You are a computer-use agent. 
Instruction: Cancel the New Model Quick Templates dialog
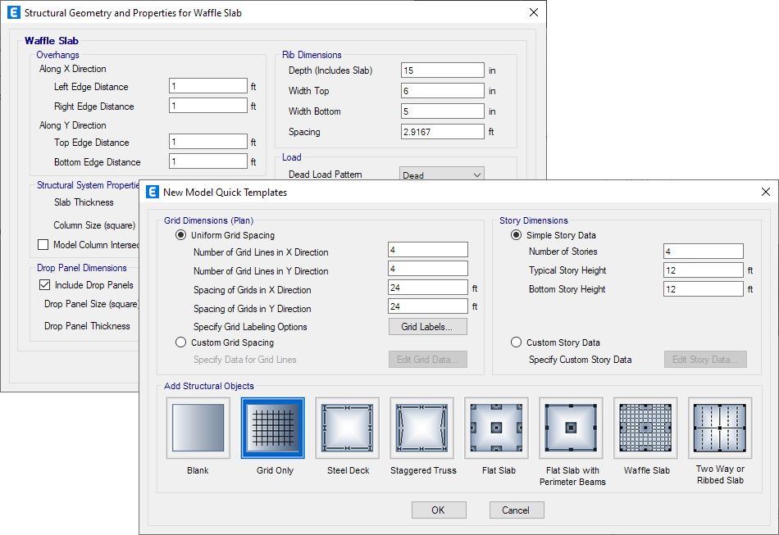516,510
